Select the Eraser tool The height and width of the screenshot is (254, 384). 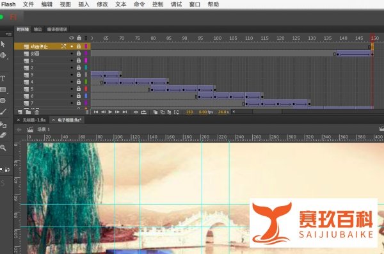click(3, 135)
